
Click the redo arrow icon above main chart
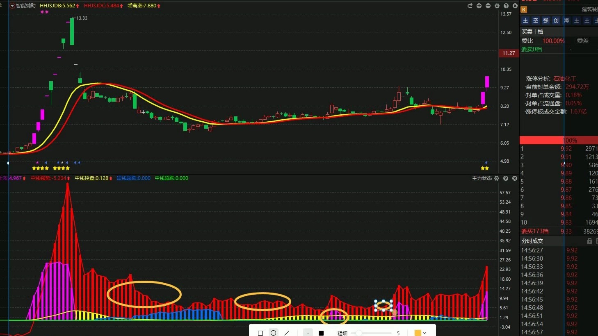[x=470, y=6]
